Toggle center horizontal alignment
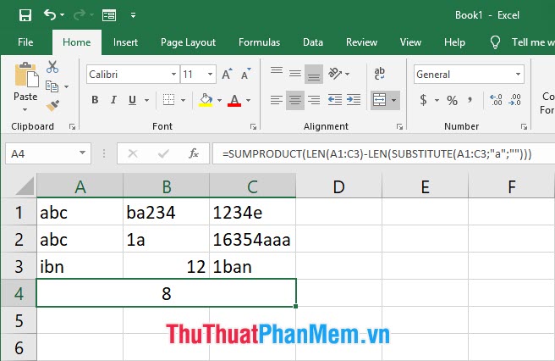 (295, 100)
